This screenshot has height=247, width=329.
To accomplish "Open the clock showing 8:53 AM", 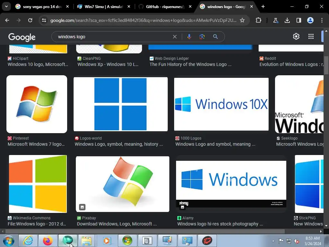I will 313,241.
